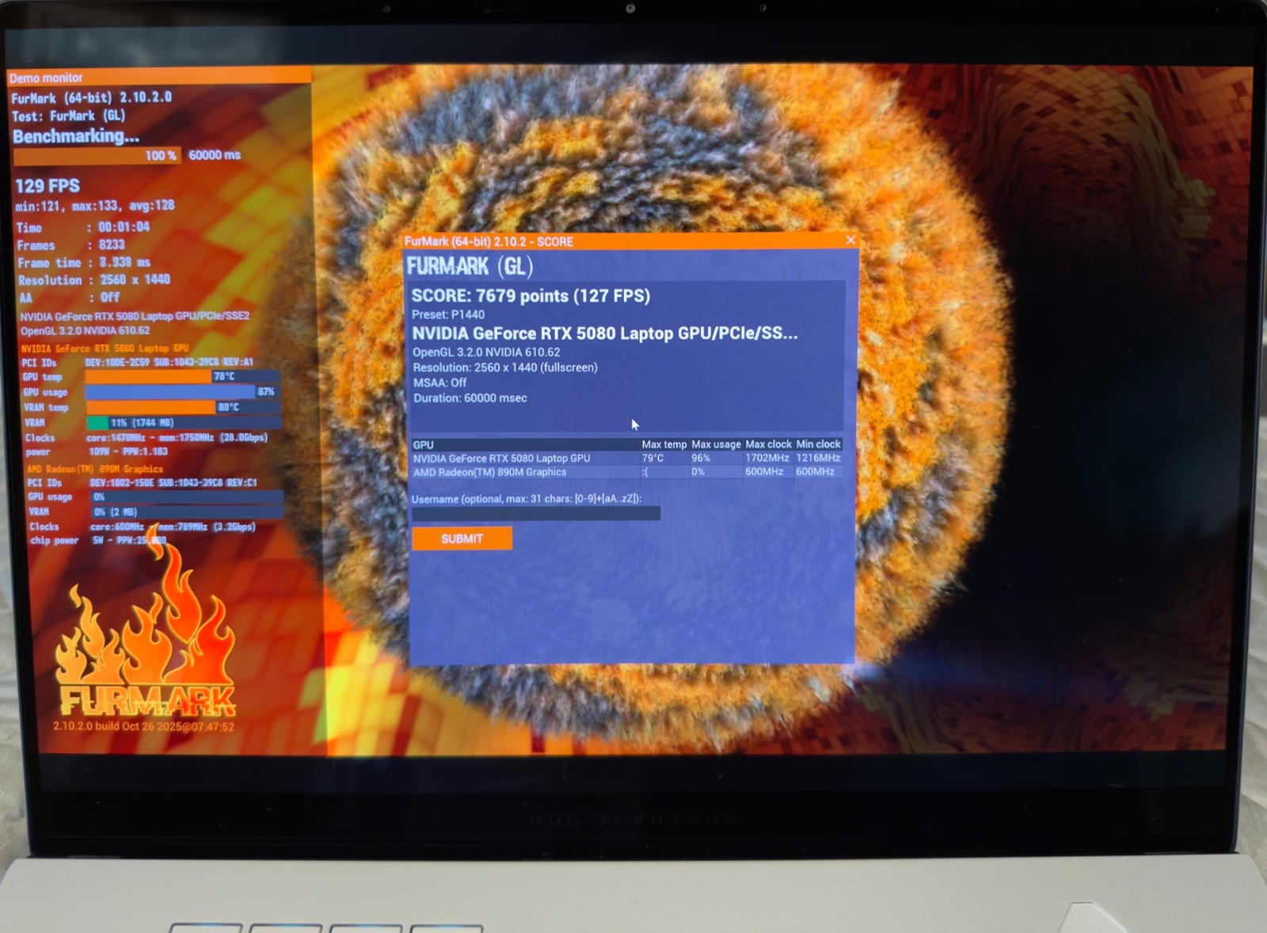Click the '60000 ms' label beside the progress bar

coord(215,155)
